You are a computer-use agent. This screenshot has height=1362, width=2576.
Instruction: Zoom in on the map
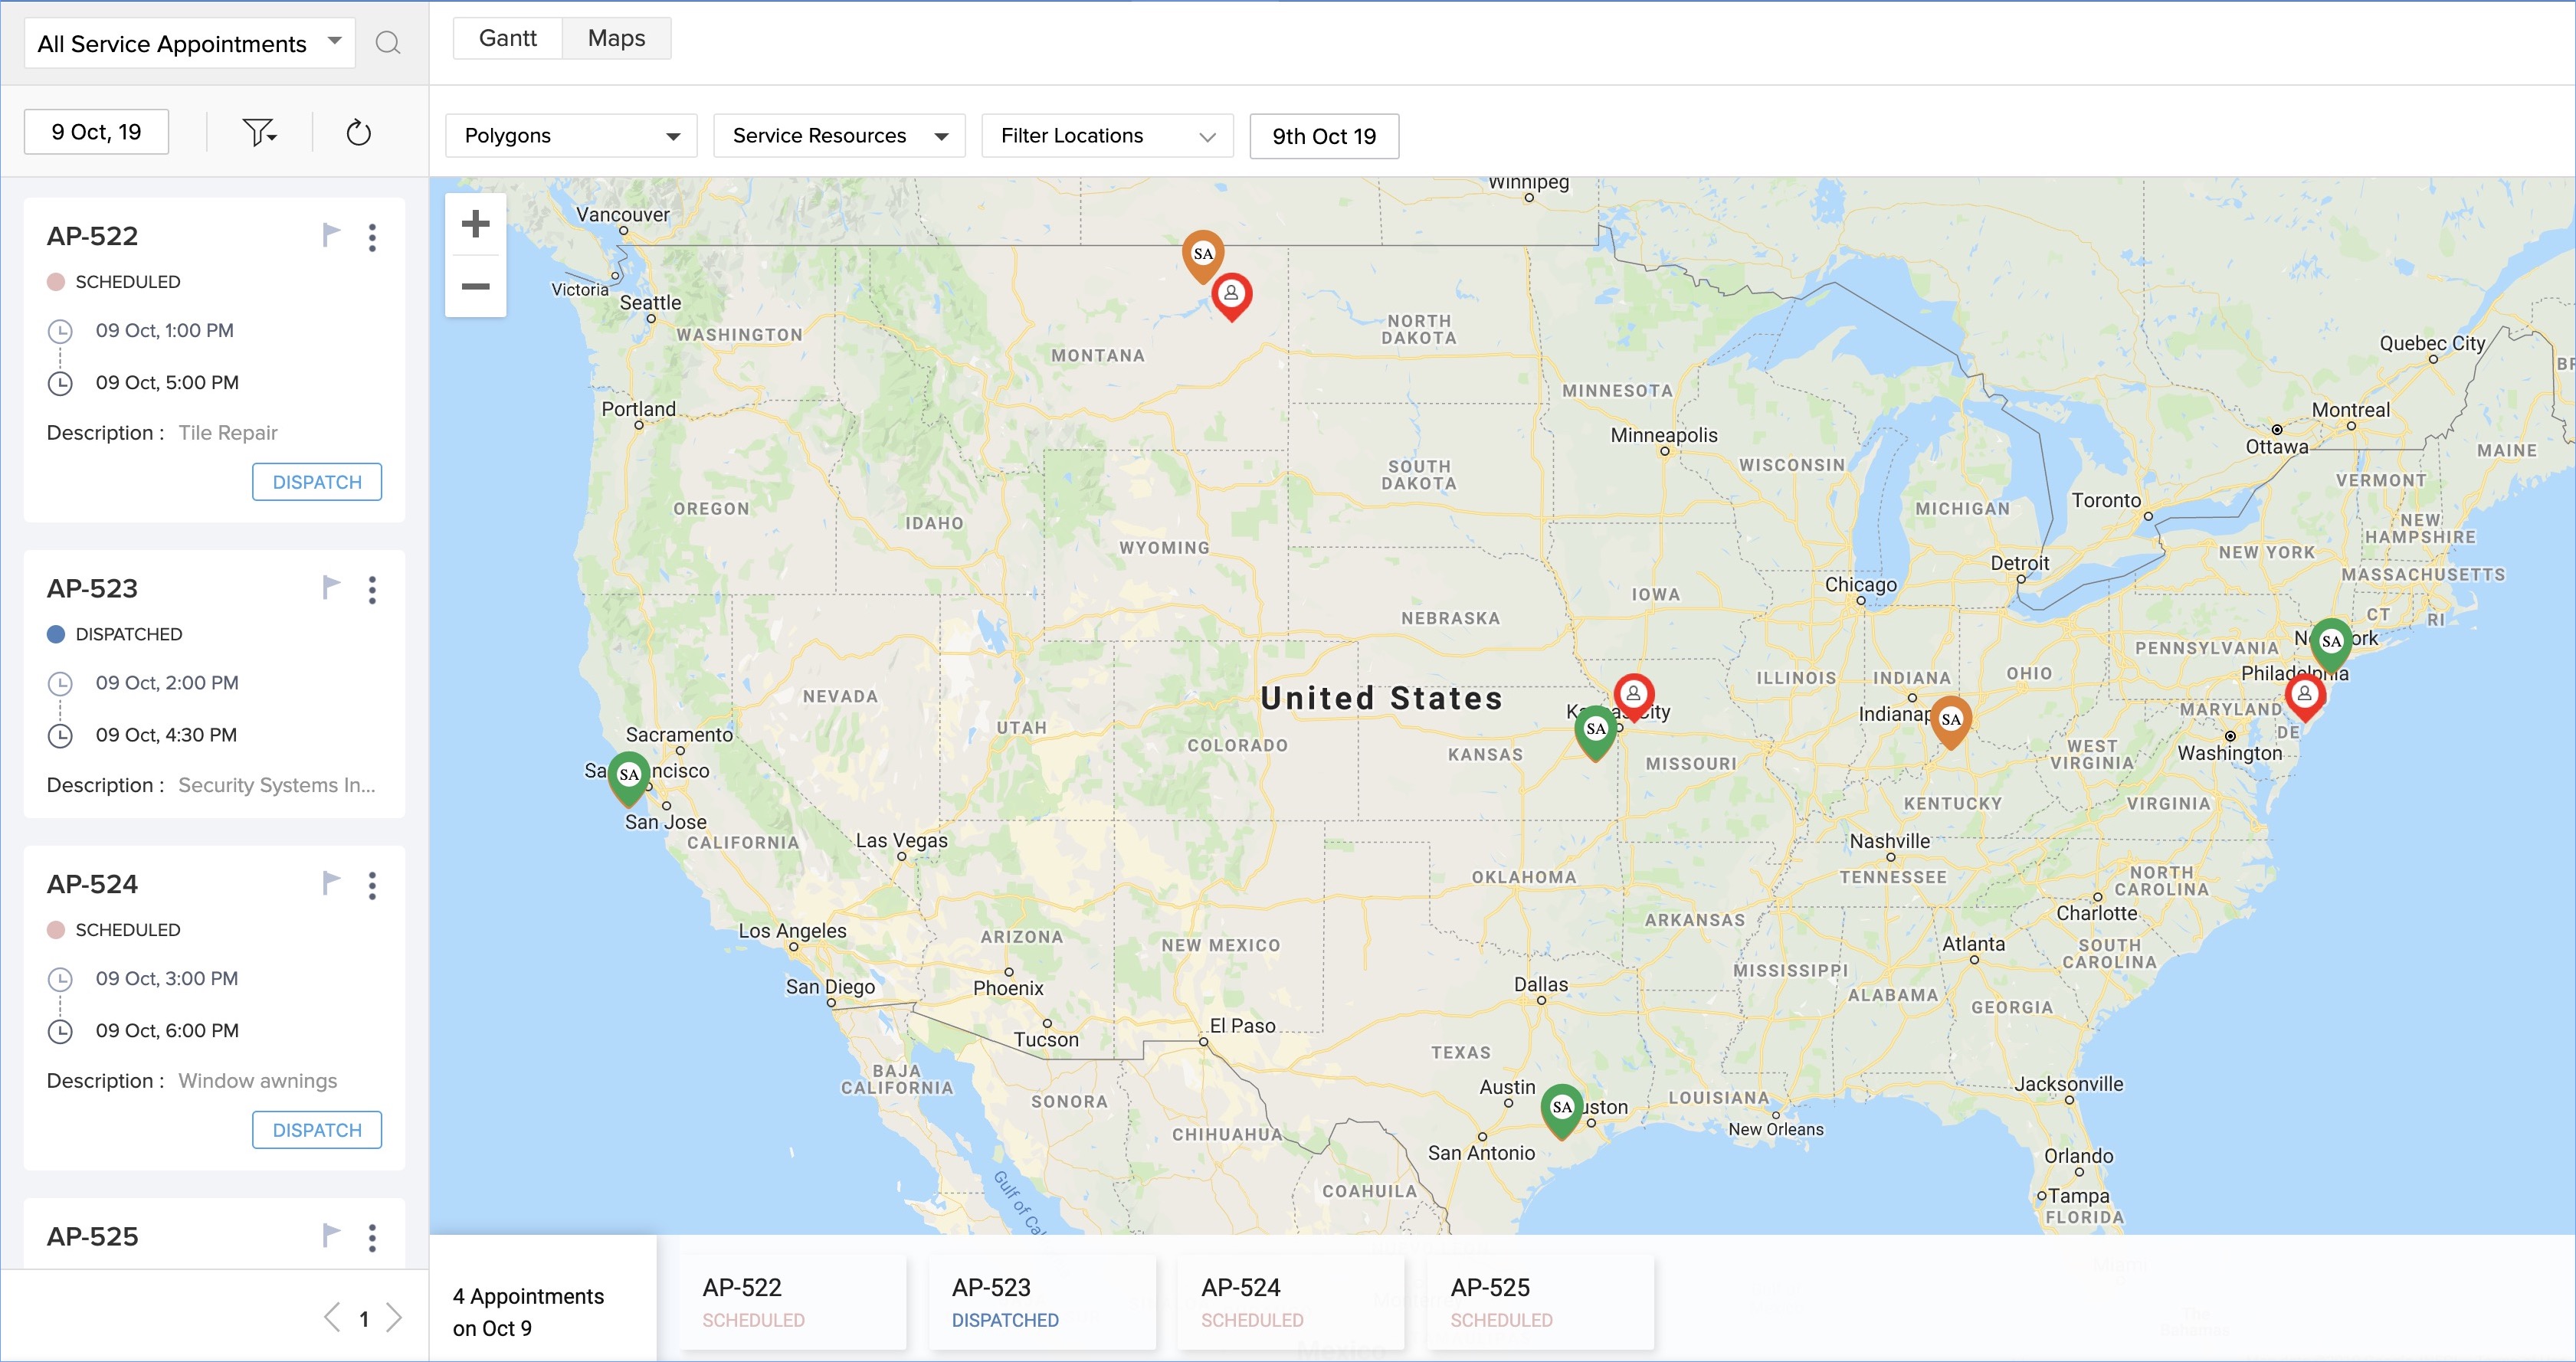tap(475, 224)
